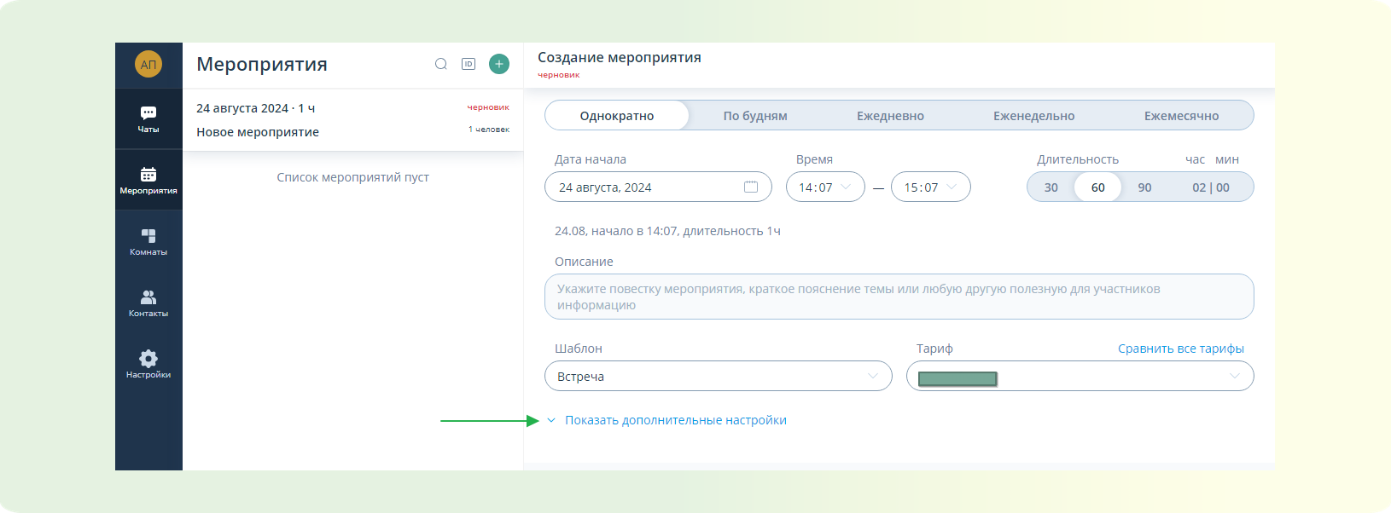Viewport: 1391px width, 513px height.
Task: Open the end time 15:07 dropdown
Action: (930, 187)
